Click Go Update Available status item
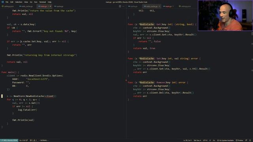This screenshot has height=142, width=253. tap(225, 140)
